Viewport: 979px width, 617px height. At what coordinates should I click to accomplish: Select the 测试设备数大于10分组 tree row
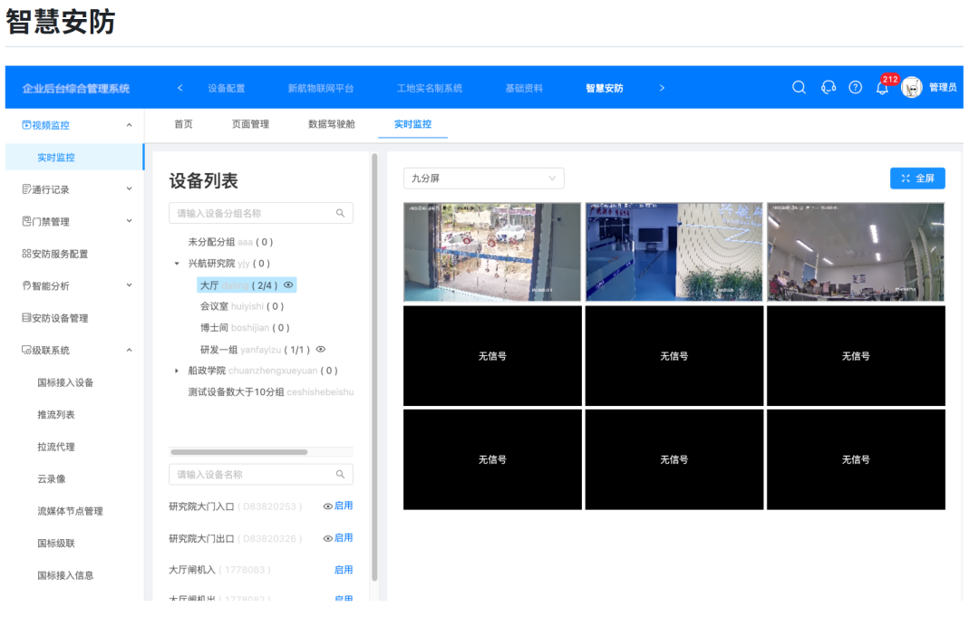coord(270,392)
